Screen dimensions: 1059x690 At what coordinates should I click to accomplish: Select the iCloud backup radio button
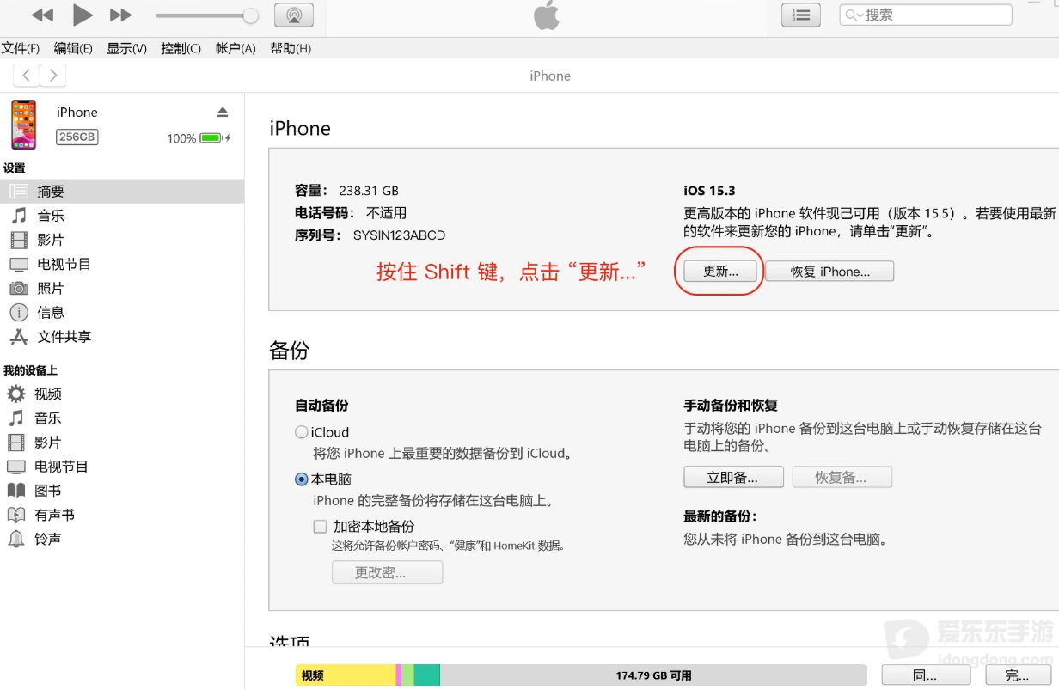pyautogui.click(x=302, y=432)
